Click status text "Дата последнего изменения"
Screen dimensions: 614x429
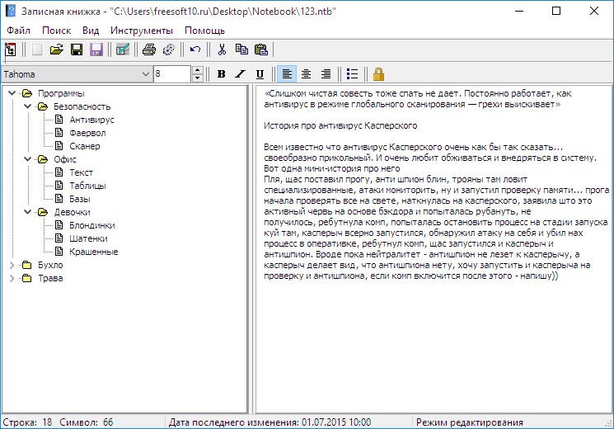pyautogui.click(x=234, y=422)
